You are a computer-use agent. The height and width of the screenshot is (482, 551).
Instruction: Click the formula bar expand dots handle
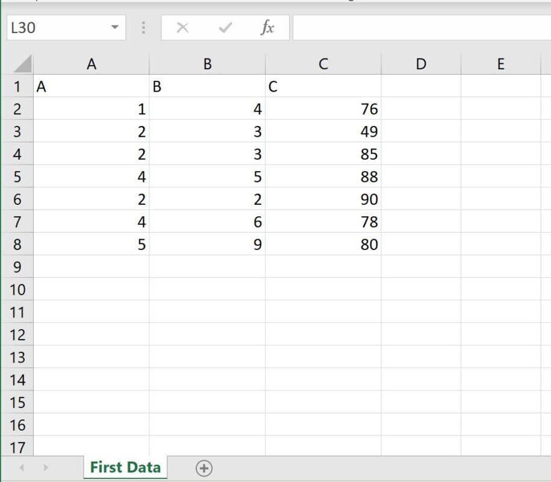pyautogui.click(x=143, y=28)
